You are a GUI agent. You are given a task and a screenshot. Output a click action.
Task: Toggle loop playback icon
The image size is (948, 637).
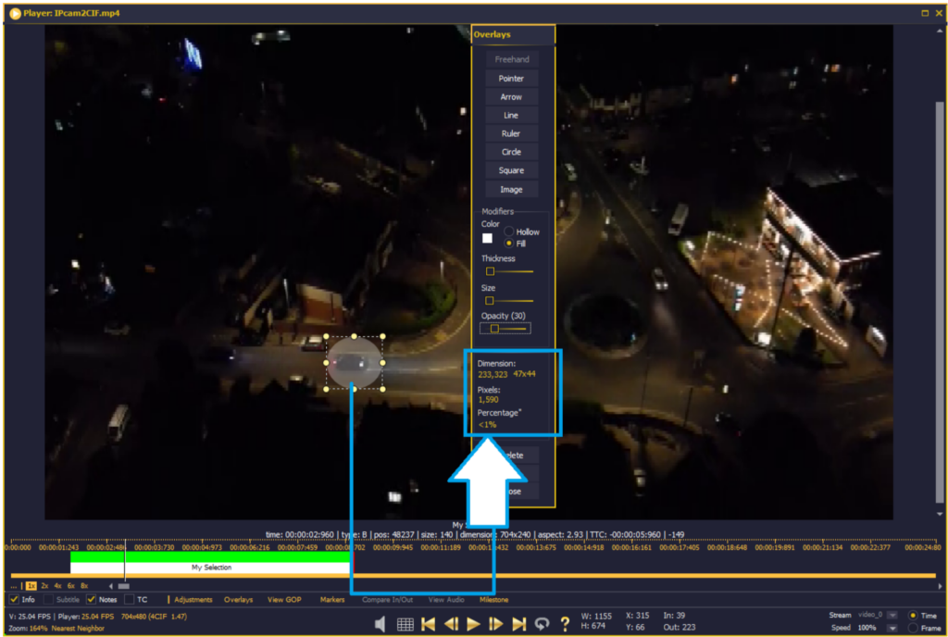(x=542, y=624)
